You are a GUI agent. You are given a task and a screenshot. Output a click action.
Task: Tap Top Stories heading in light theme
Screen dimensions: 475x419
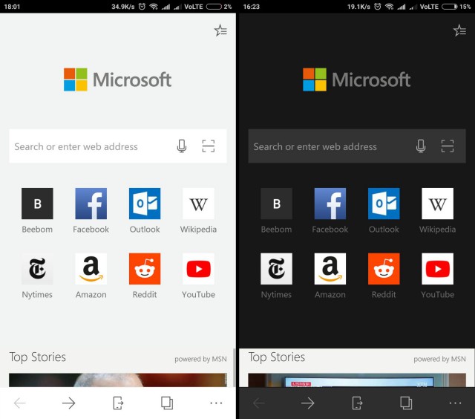coord(38,357)
